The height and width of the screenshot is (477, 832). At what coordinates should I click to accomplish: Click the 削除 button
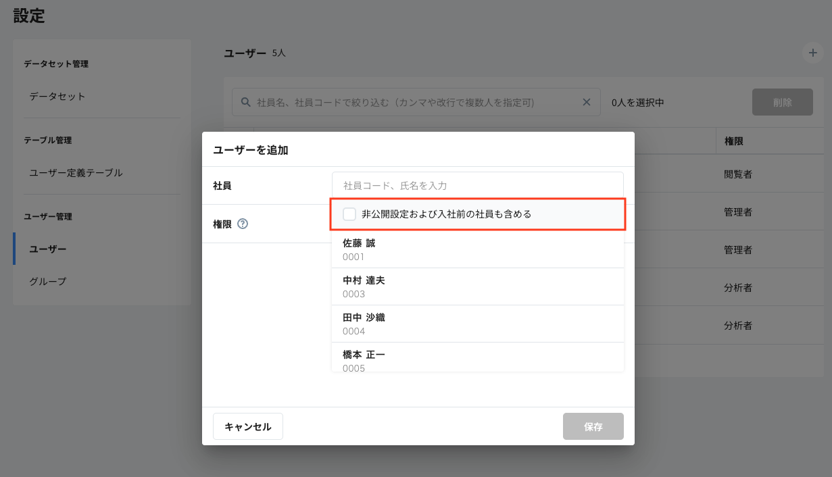tap(782, 102)
